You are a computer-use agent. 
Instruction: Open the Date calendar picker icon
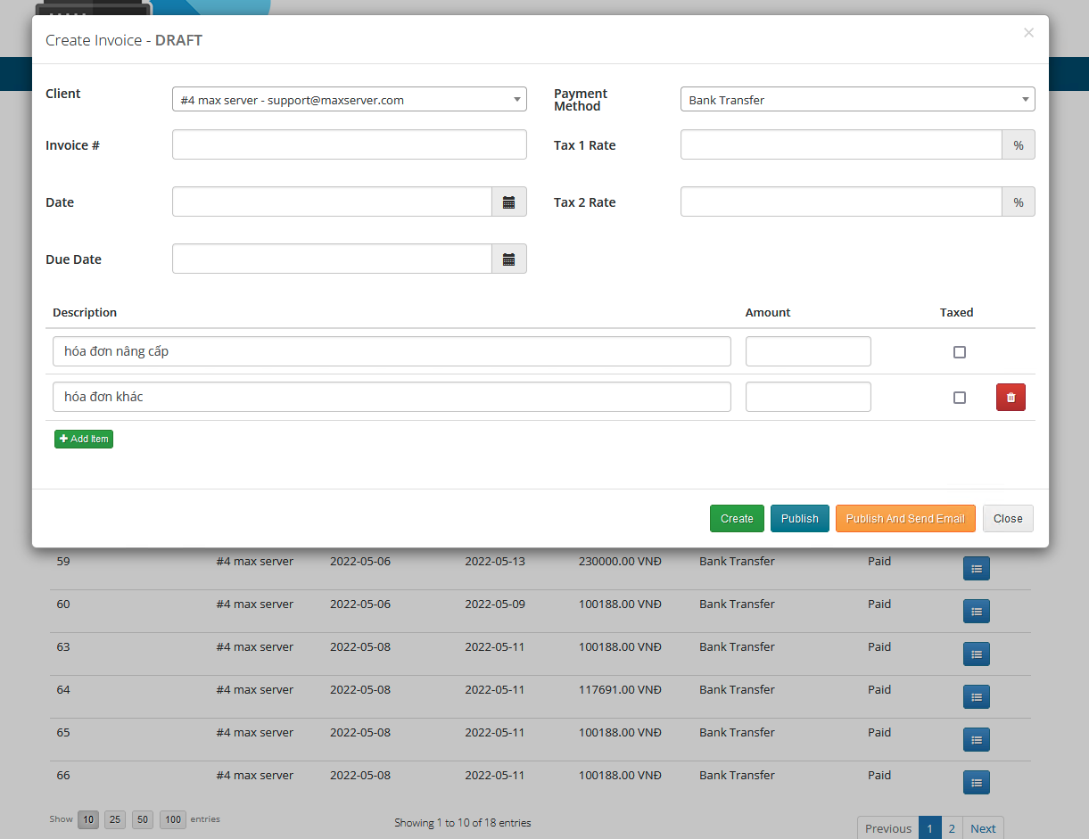(x=508, y=202)
